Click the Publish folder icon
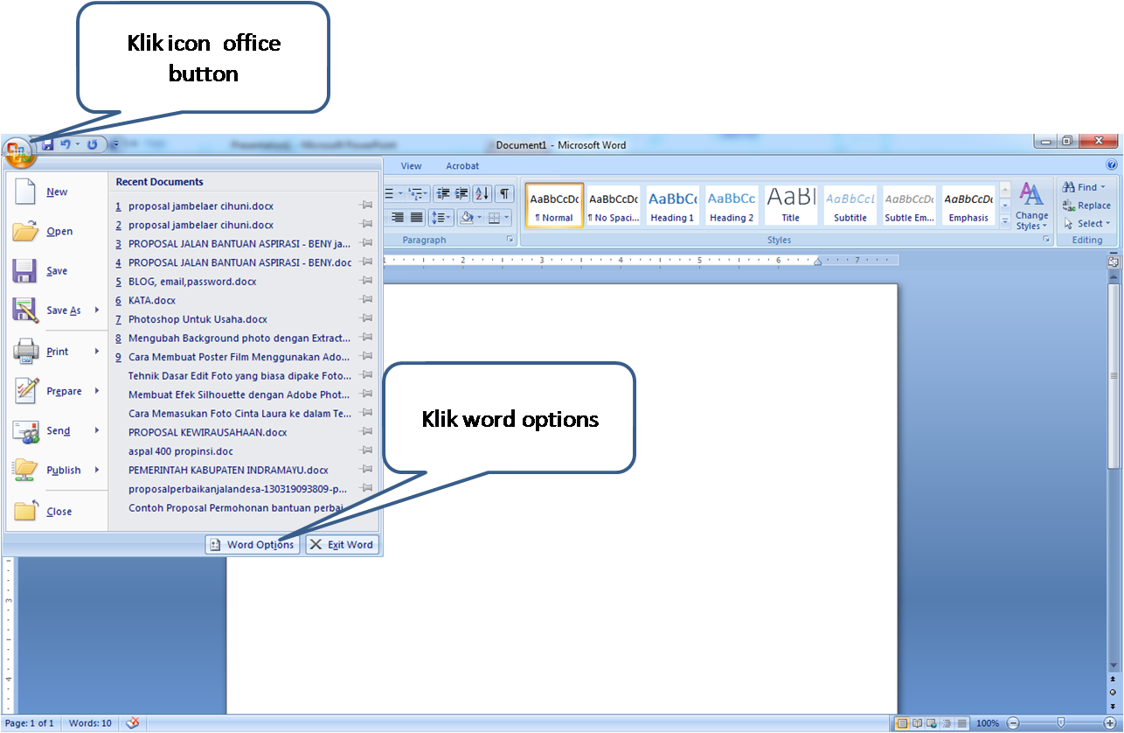 click(x=25, y=471)
